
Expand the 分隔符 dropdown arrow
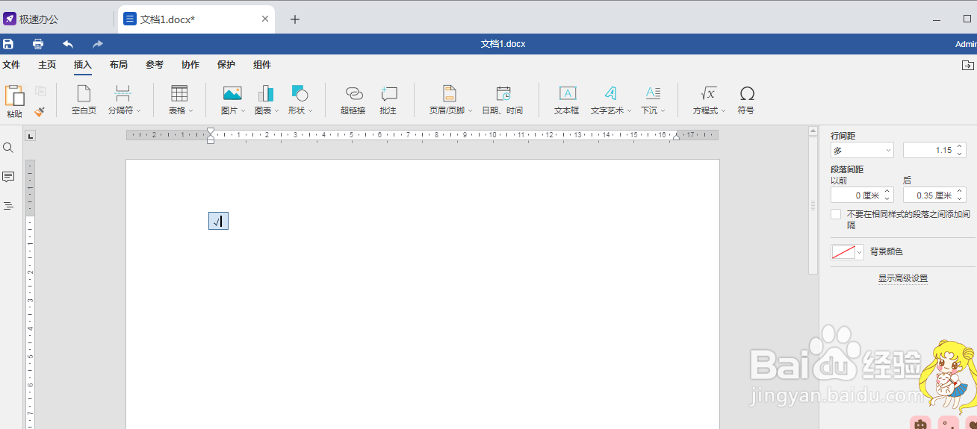(x=139, y=111)
